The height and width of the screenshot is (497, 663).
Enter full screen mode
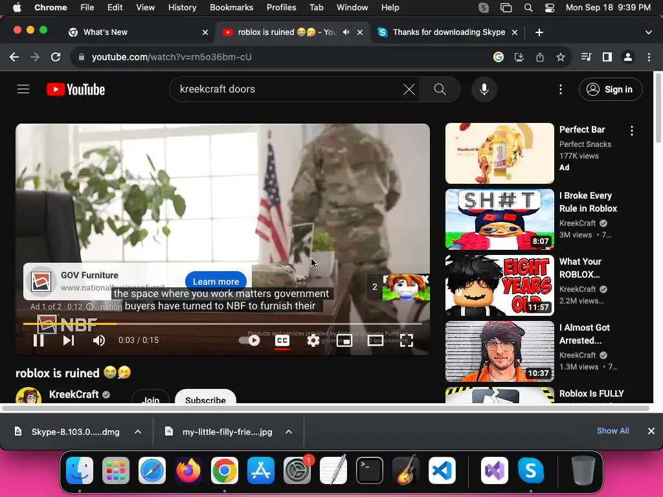(x=407, y=340)
